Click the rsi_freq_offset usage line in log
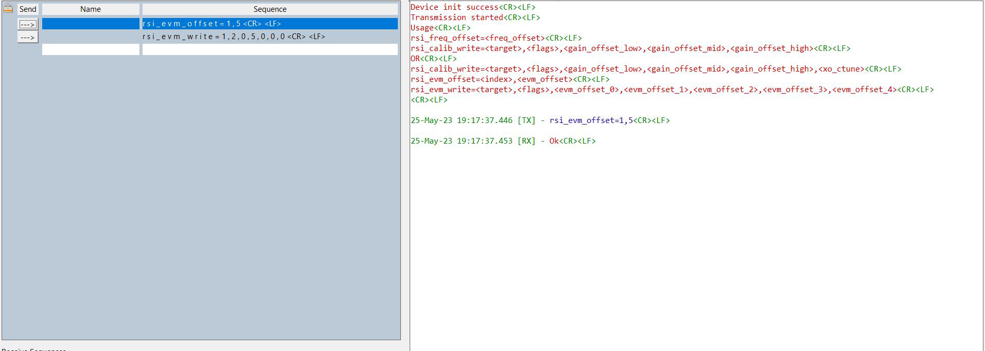The image size is (985, 351). point(496,38)
